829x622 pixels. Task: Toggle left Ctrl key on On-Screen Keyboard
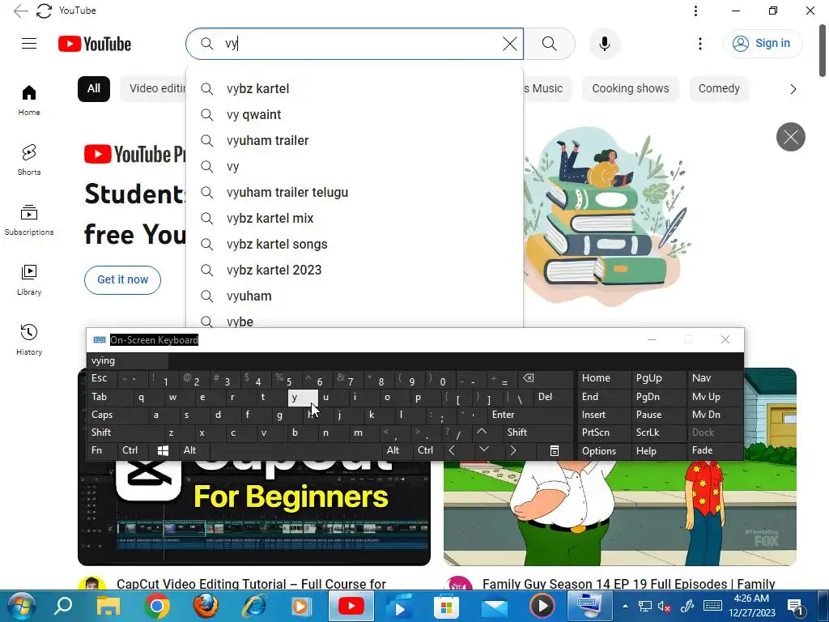134,450
